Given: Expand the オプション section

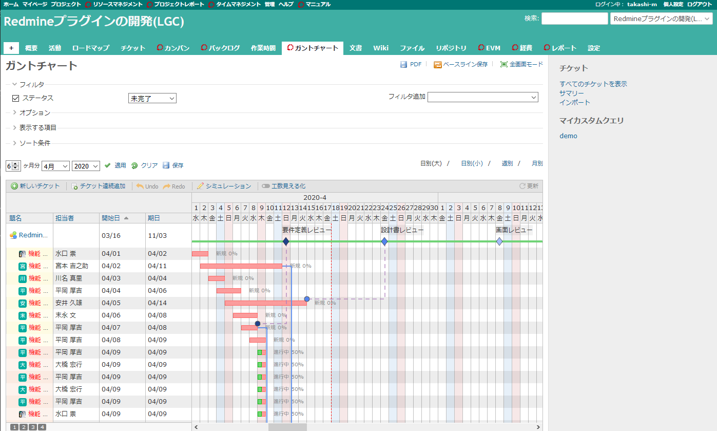Looking at the screenshot, I should (x=31, y=113).
